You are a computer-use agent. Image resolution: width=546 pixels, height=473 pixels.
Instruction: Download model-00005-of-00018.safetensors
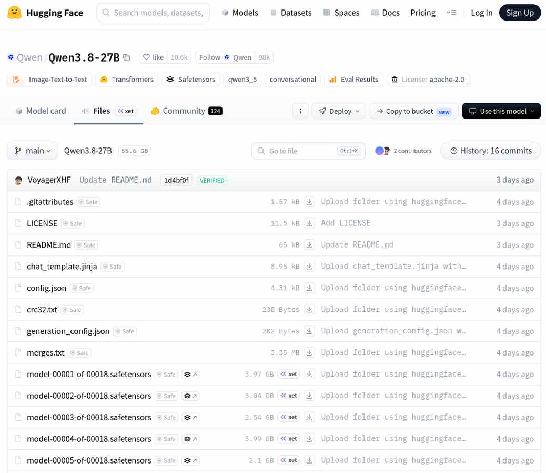(x=309, y=460)
